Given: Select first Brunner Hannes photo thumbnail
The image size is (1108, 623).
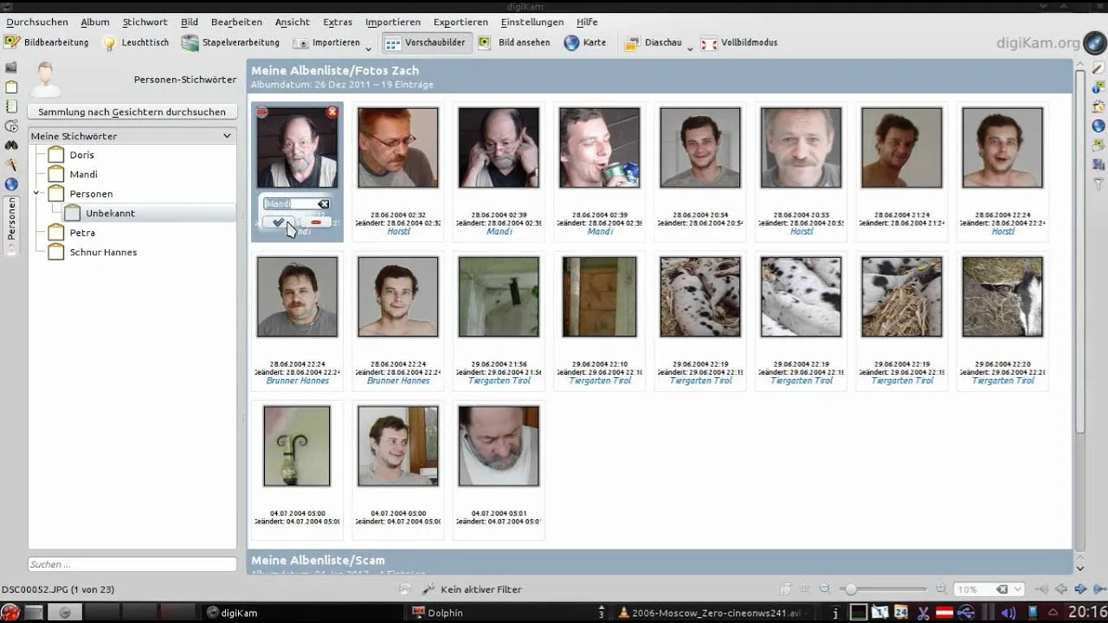Looking at the screenshot, I should point(297,297).
